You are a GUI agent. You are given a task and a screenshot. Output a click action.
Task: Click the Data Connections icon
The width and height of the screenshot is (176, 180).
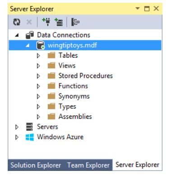click(x=29, y=35)
